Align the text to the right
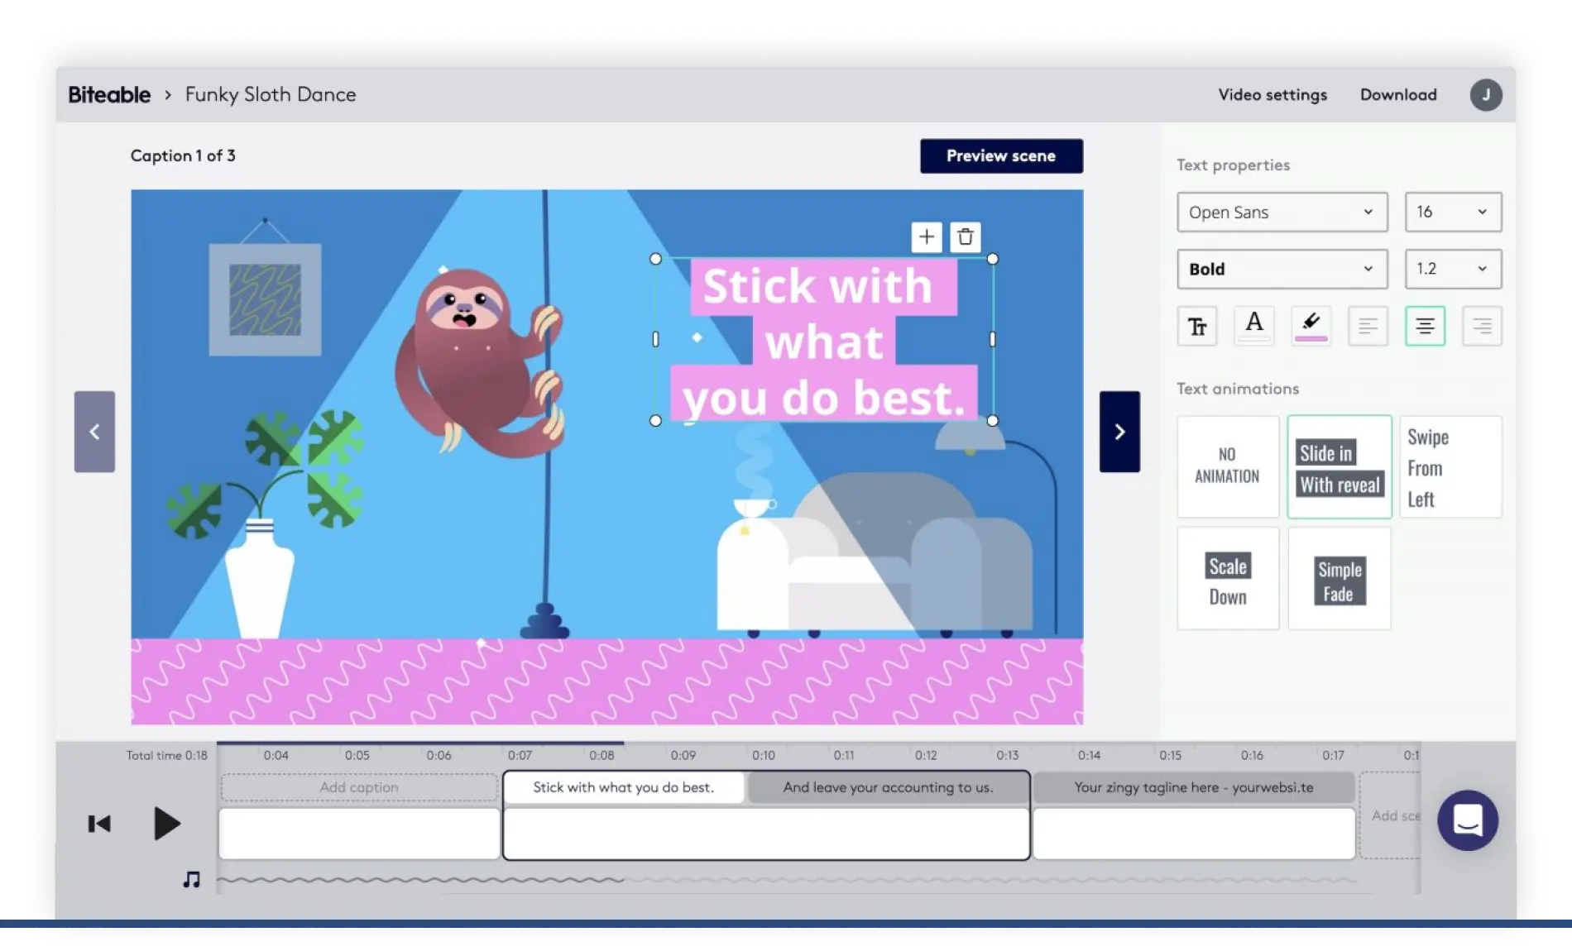The image size is (1572, 951). (1482, 325)
